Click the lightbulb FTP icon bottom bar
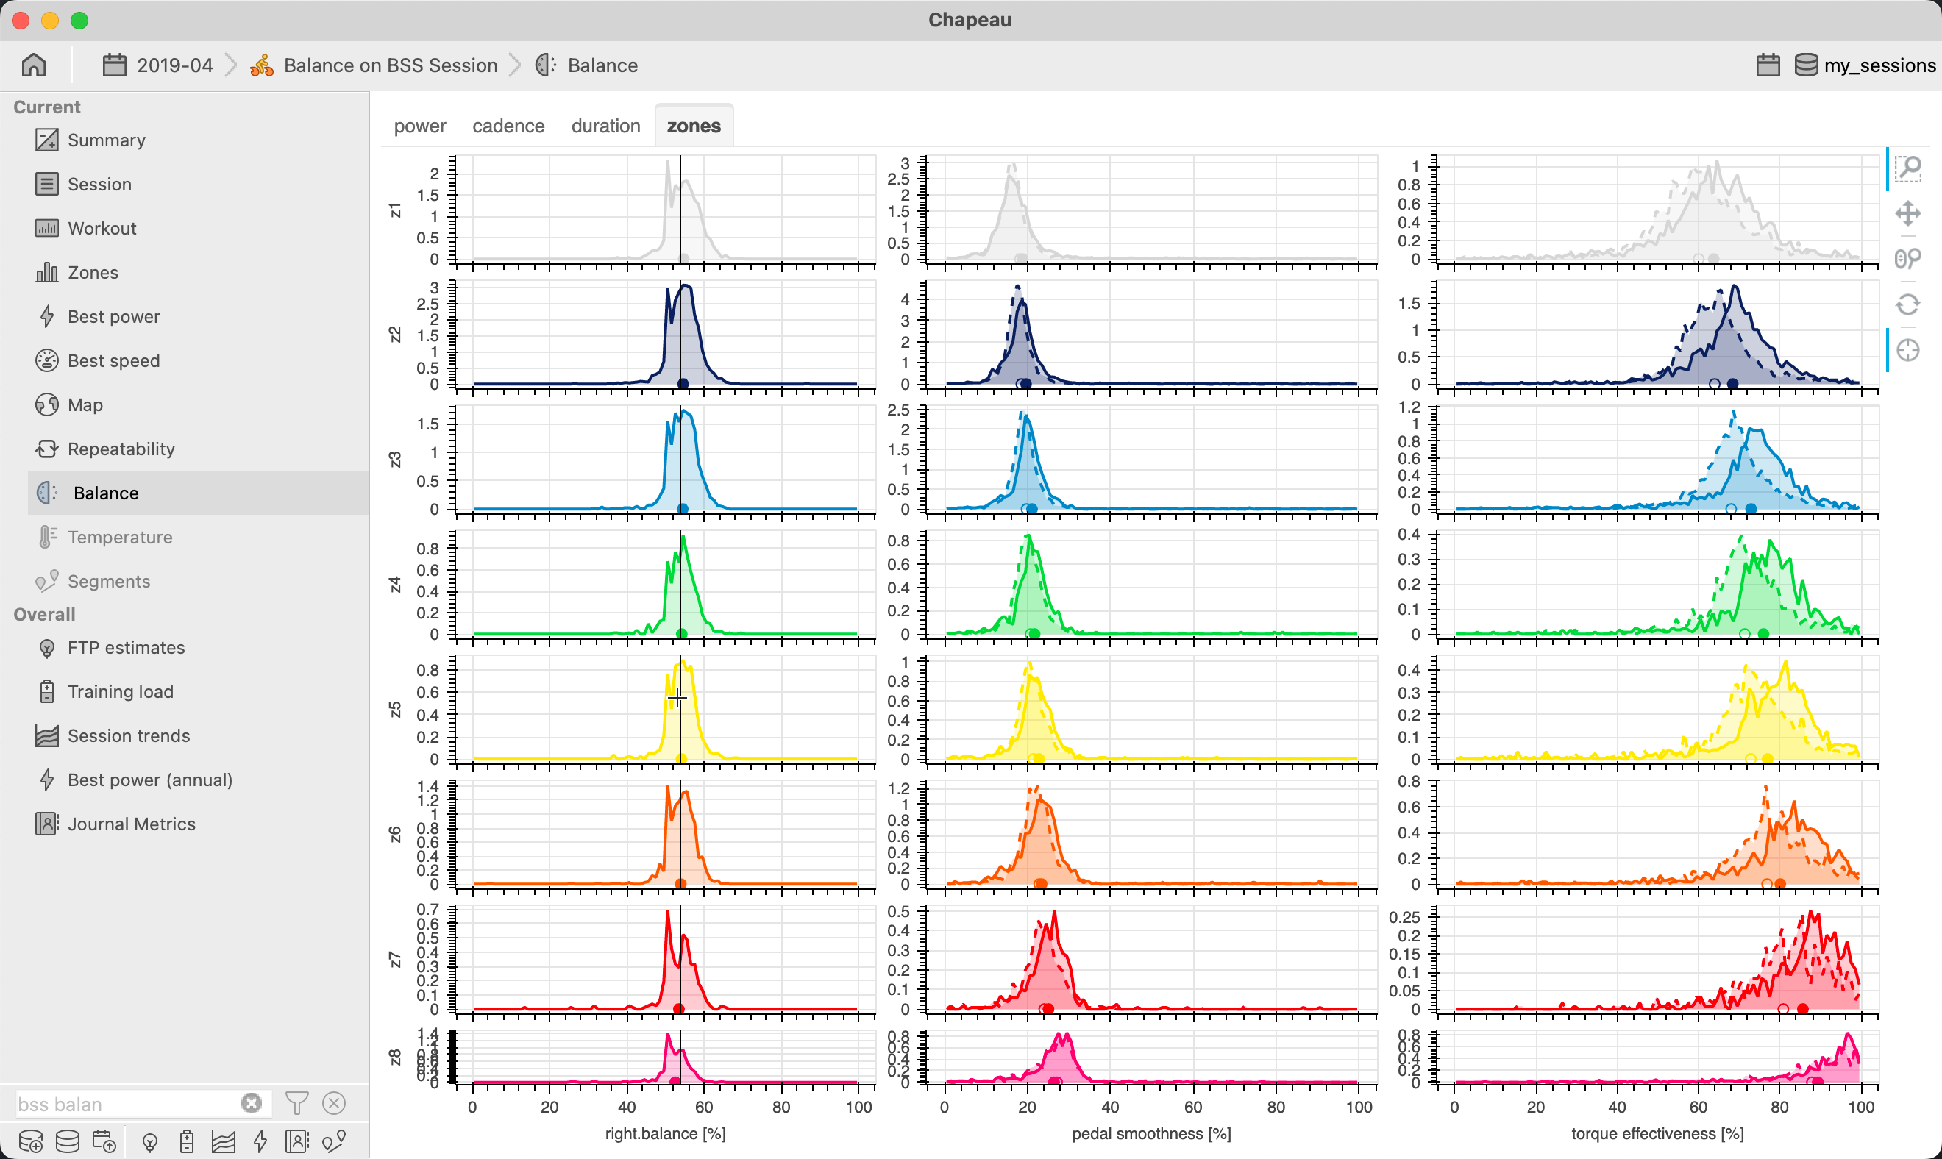This screenshot has width=1942, height=1159. [150, 1142]
